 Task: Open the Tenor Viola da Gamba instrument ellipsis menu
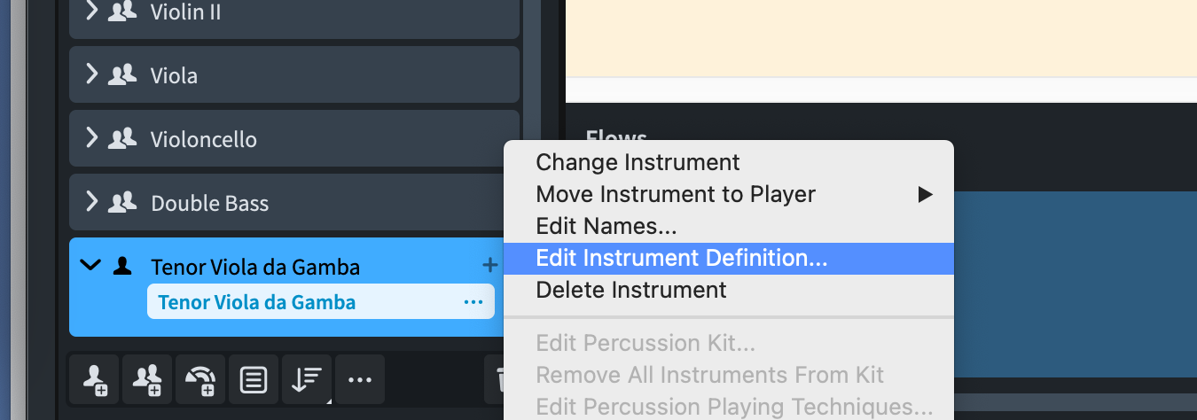click(473, 302)
